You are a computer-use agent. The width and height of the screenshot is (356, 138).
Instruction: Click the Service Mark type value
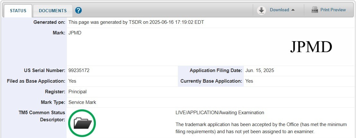point(82,102)
